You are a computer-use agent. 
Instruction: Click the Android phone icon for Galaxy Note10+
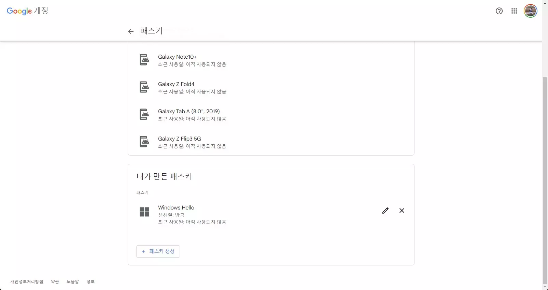(x=144, y=60)
